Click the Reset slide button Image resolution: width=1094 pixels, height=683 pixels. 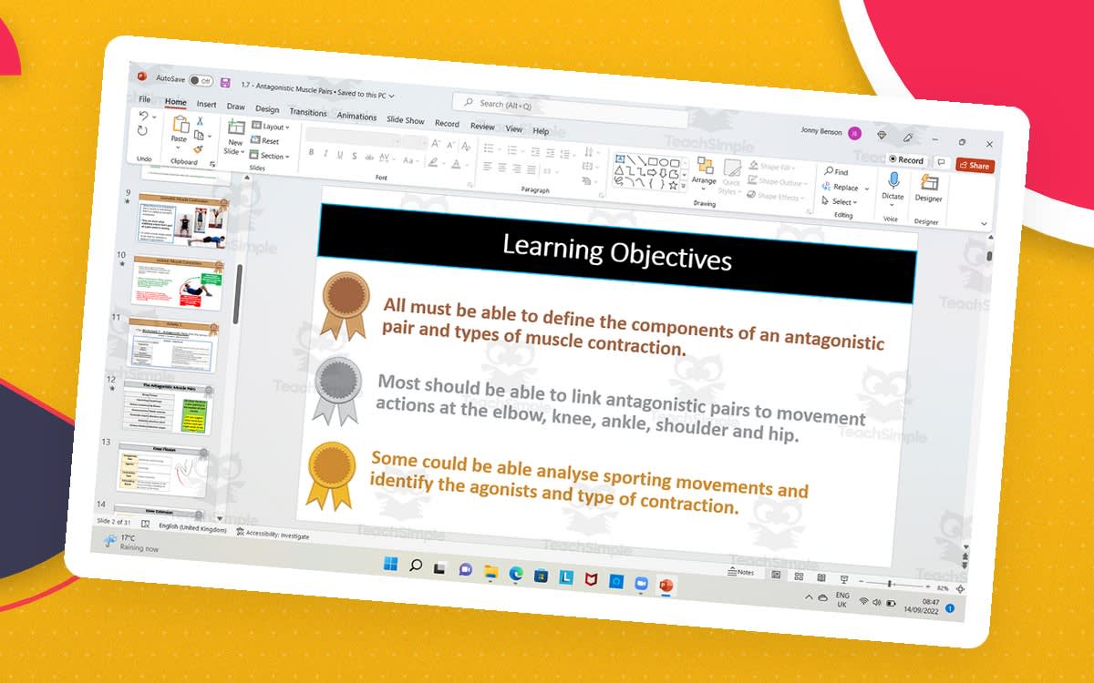[x=265, y=141]
